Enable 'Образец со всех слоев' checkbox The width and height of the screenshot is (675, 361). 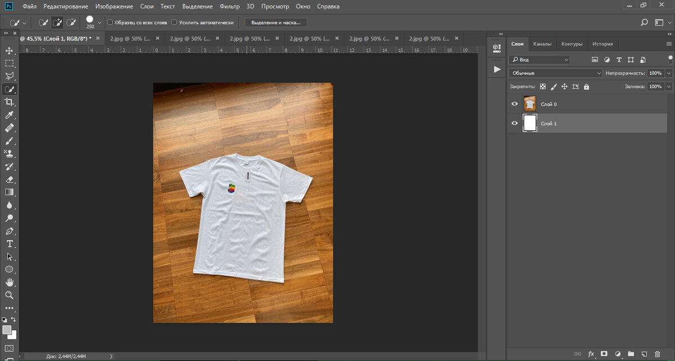pos(110,23)
